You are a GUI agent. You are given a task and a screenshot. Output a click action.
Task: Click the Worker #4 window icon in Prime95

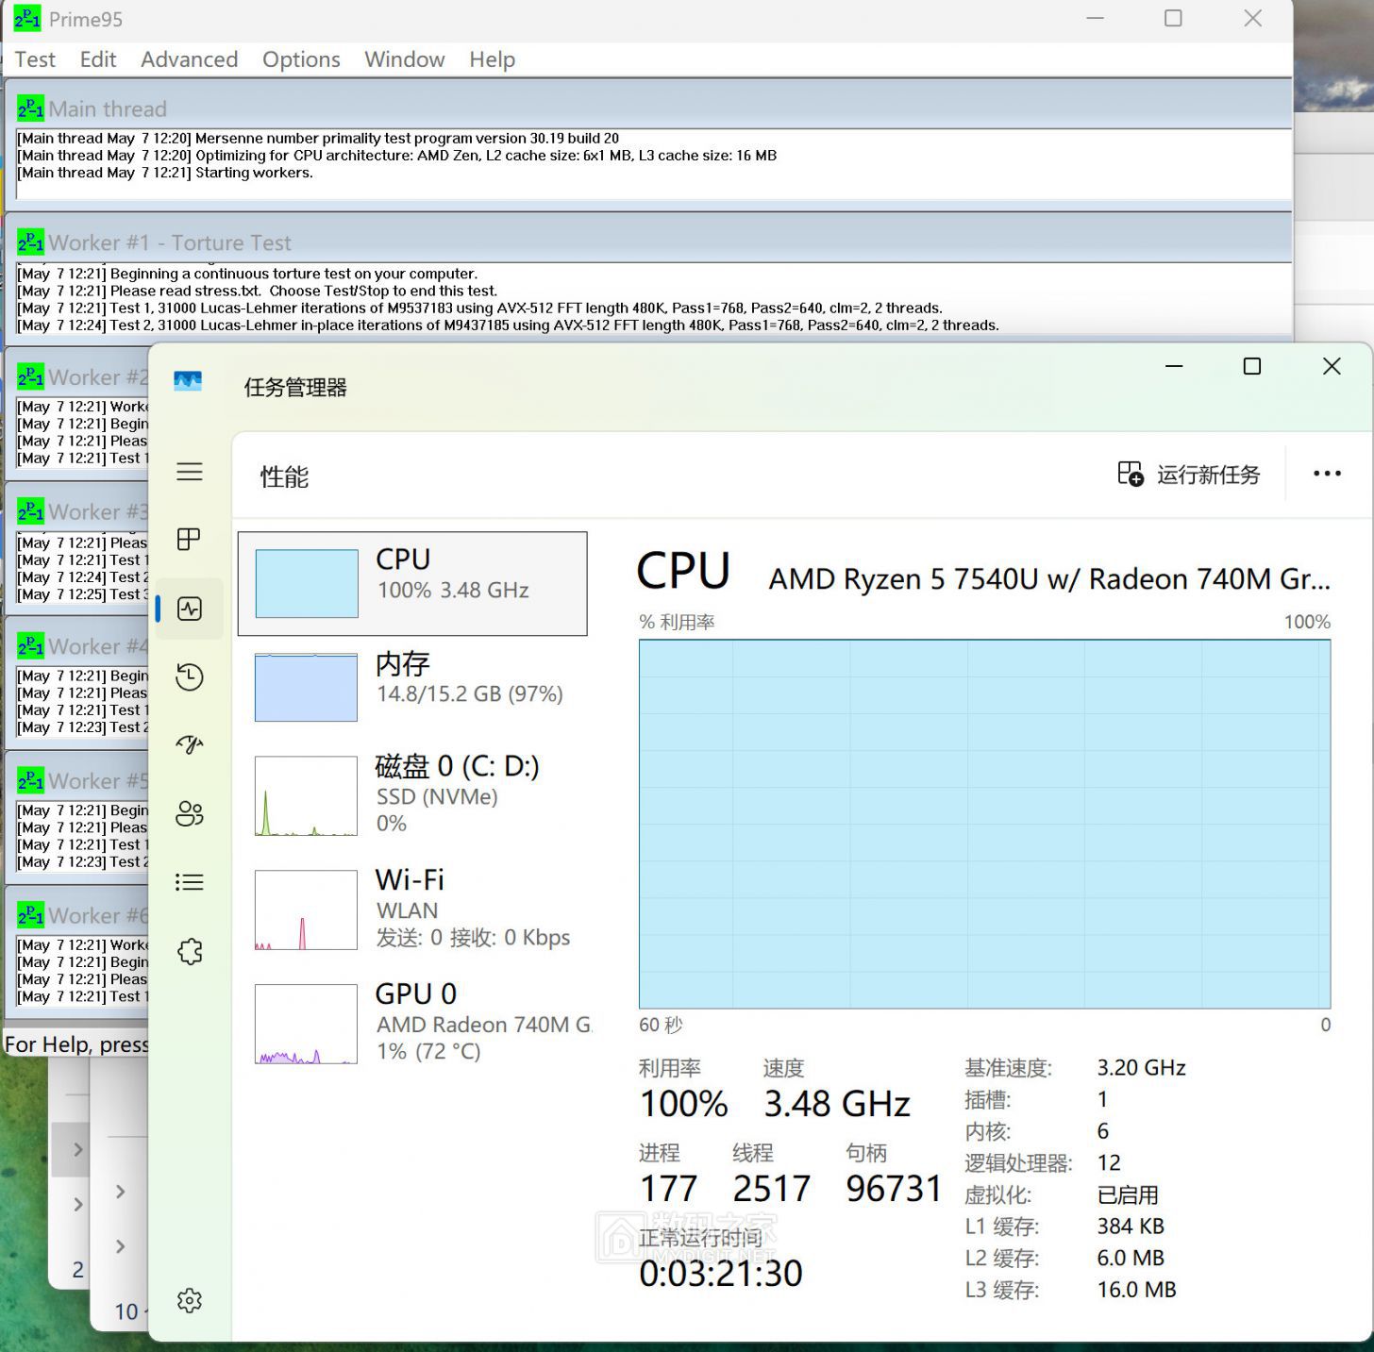tap(30, 646)
